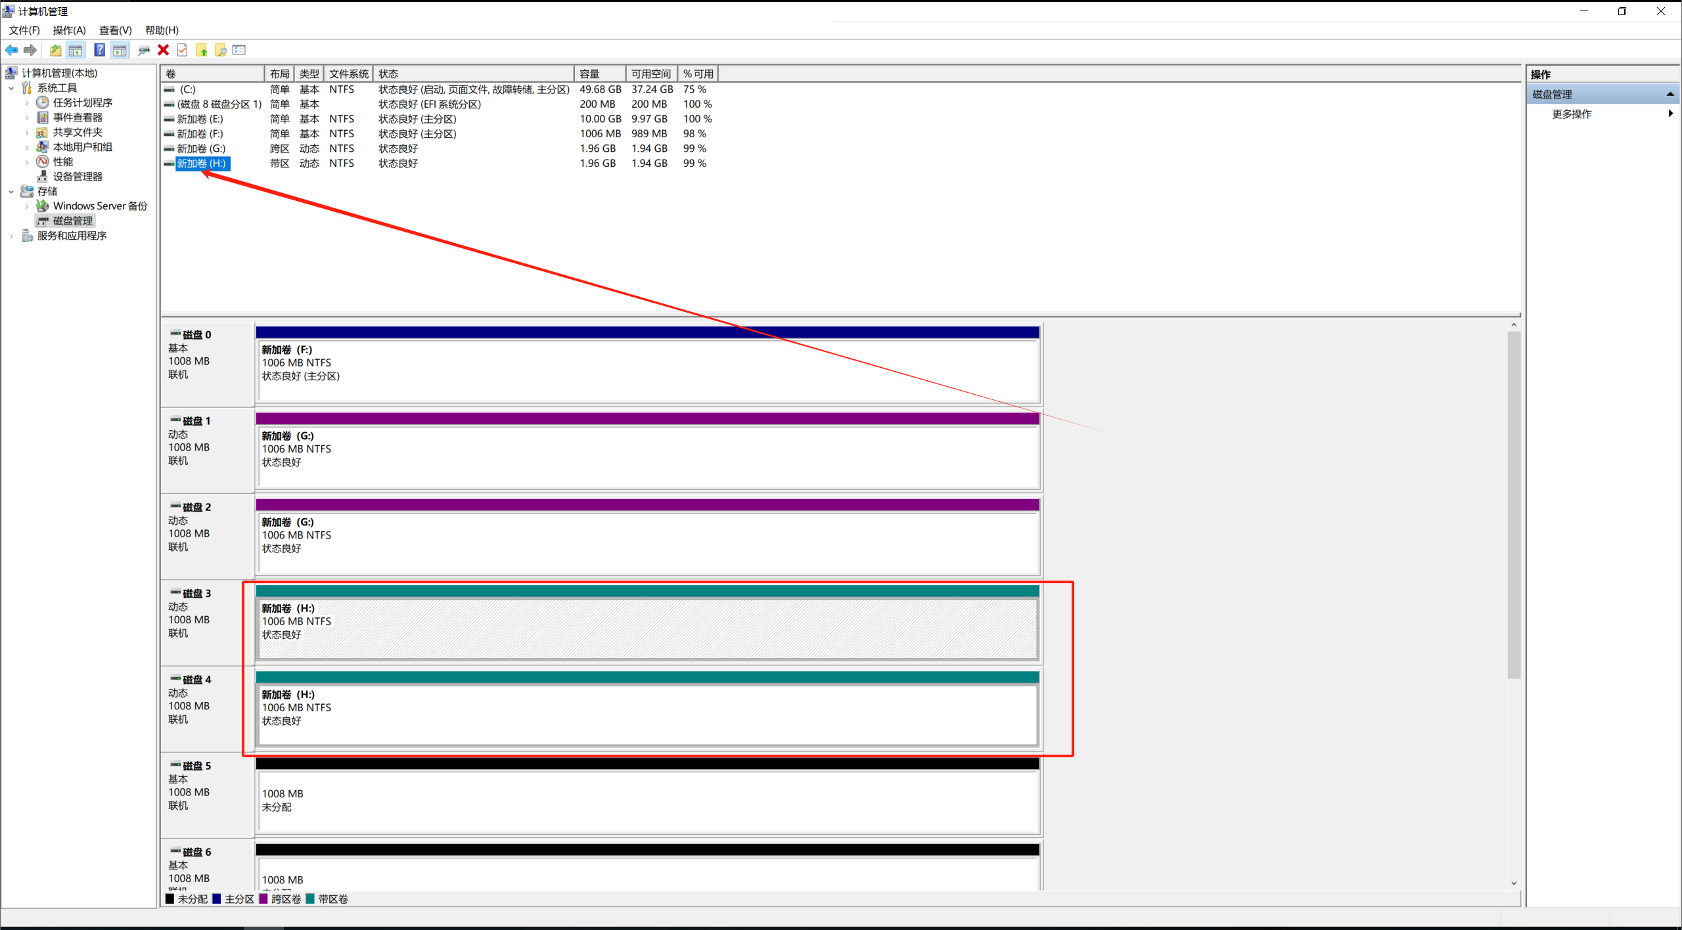The width and height of the screenshot is (1682, 930).
Task: Open 更多操作 in the actions pane
Action: click(1572, 114)
